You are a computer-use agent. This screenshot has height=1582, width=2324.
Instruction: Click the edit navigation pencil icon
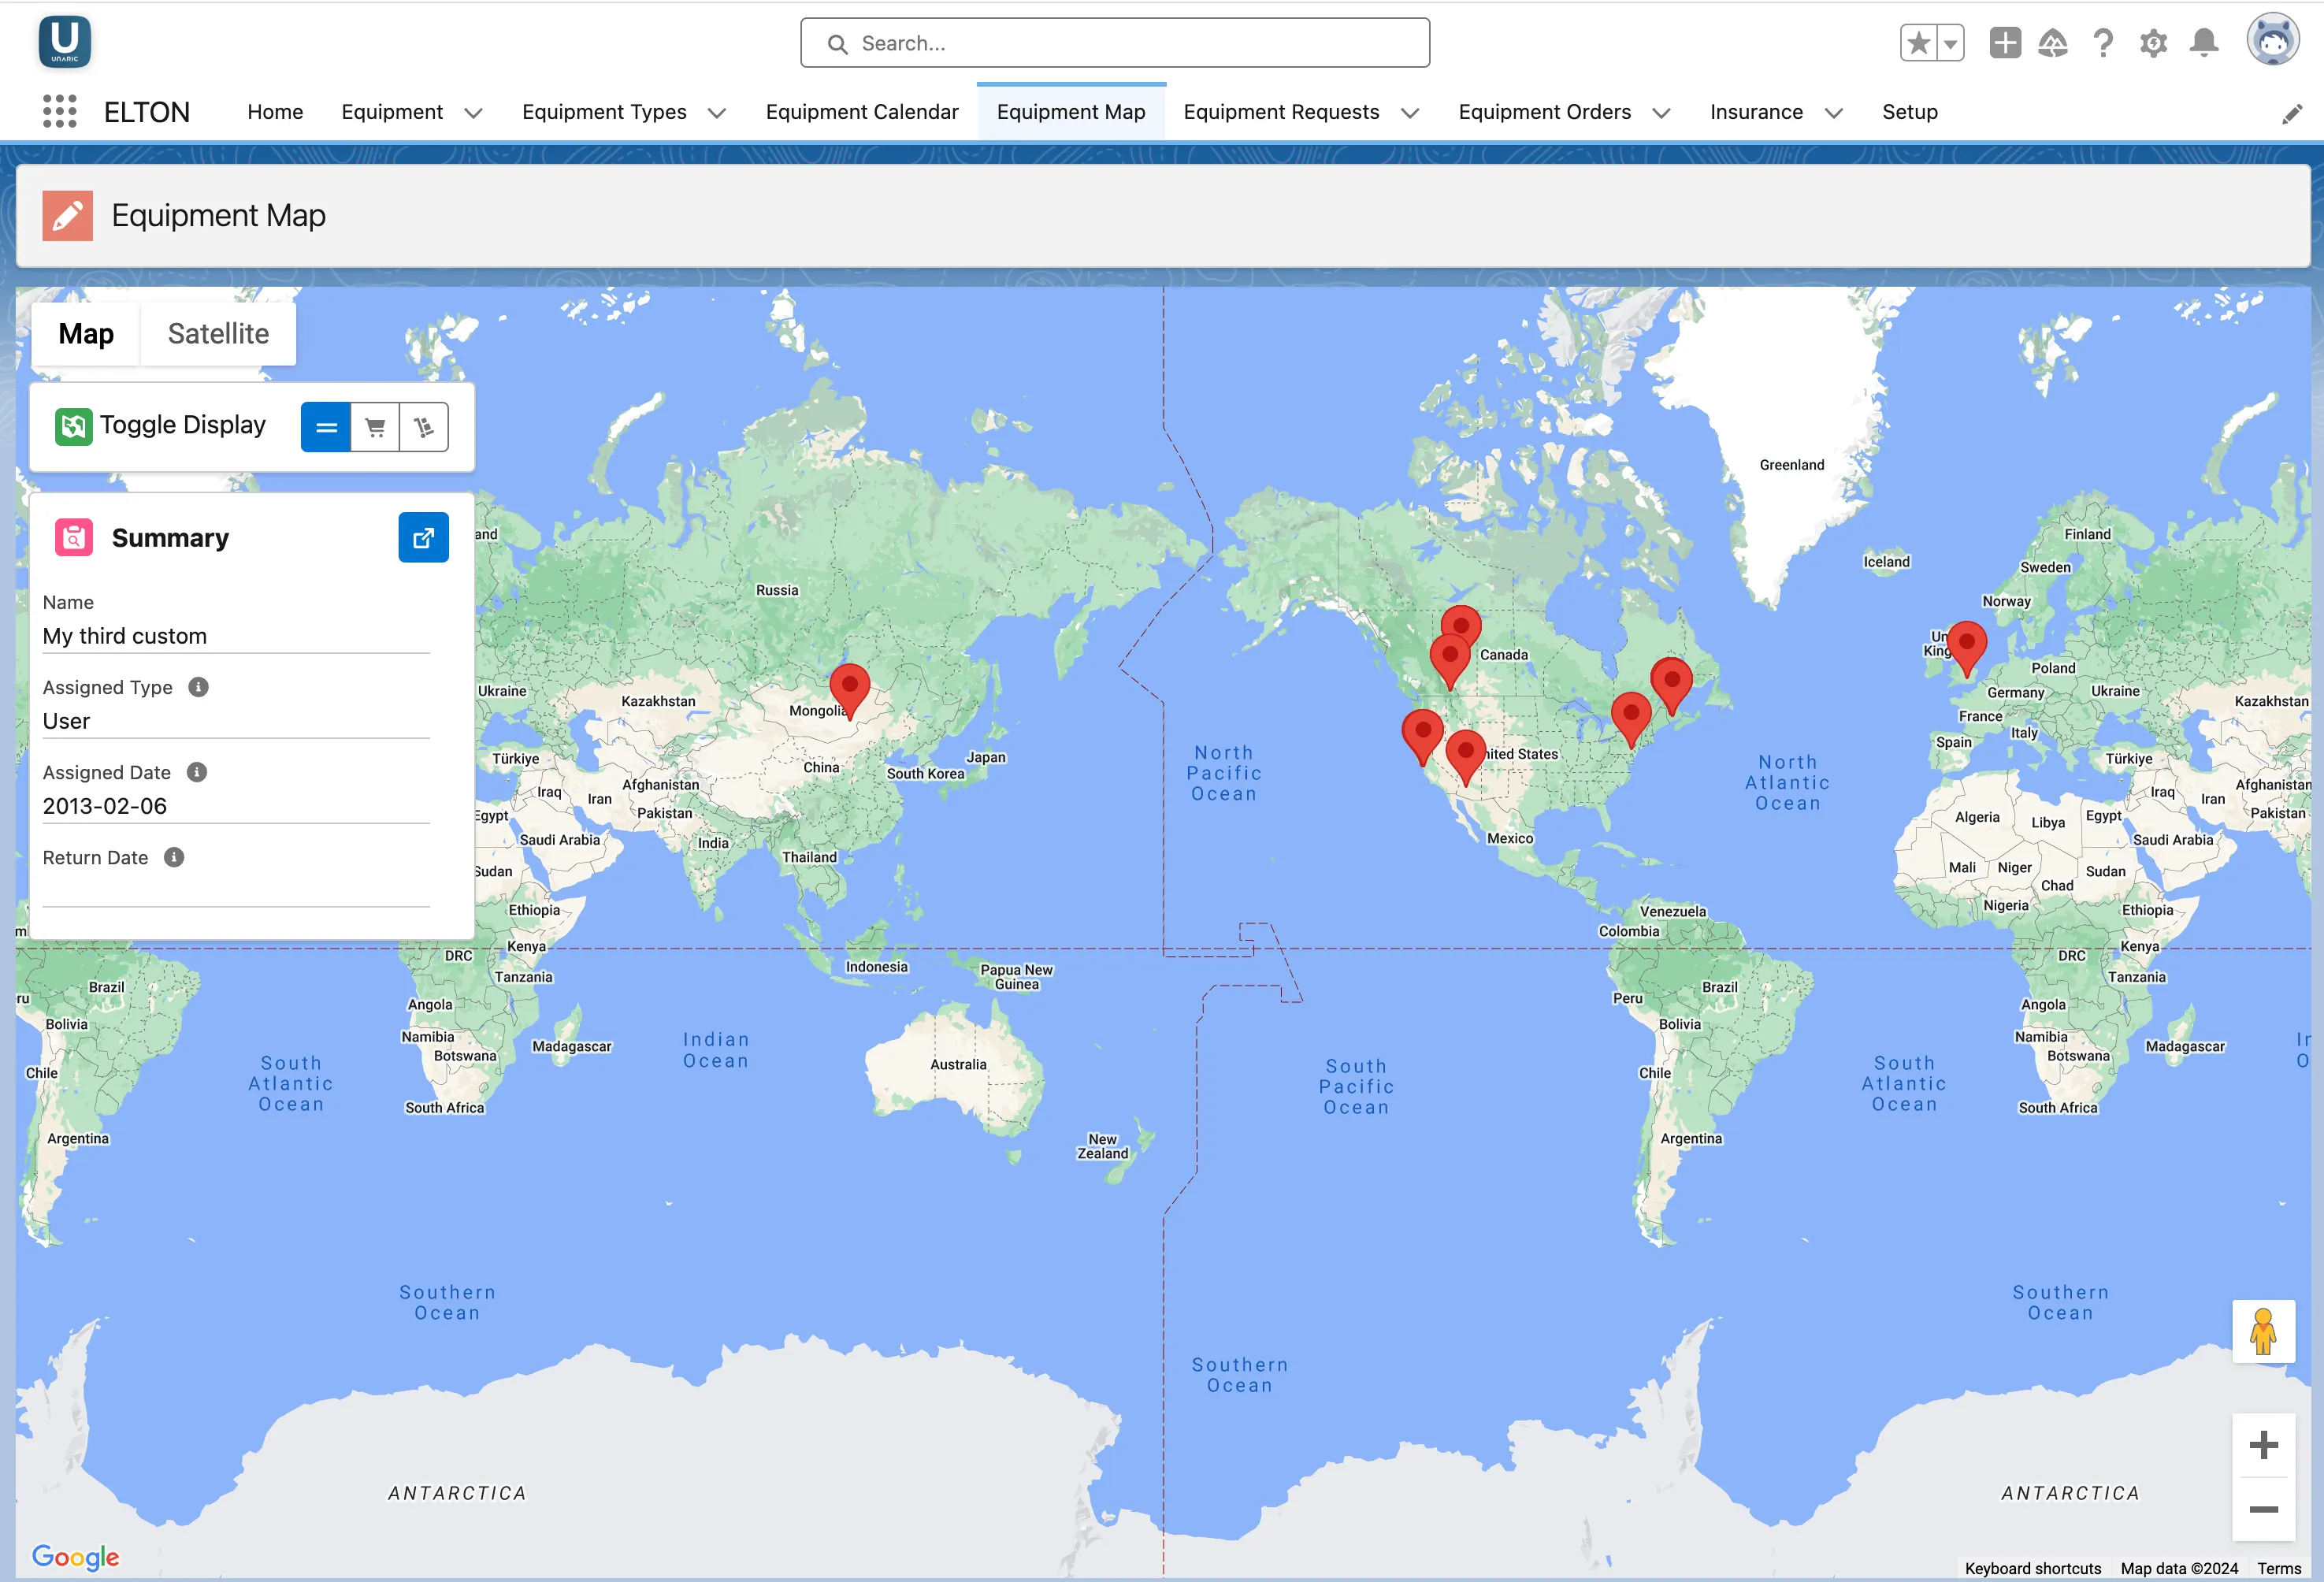pos(2291,114)
